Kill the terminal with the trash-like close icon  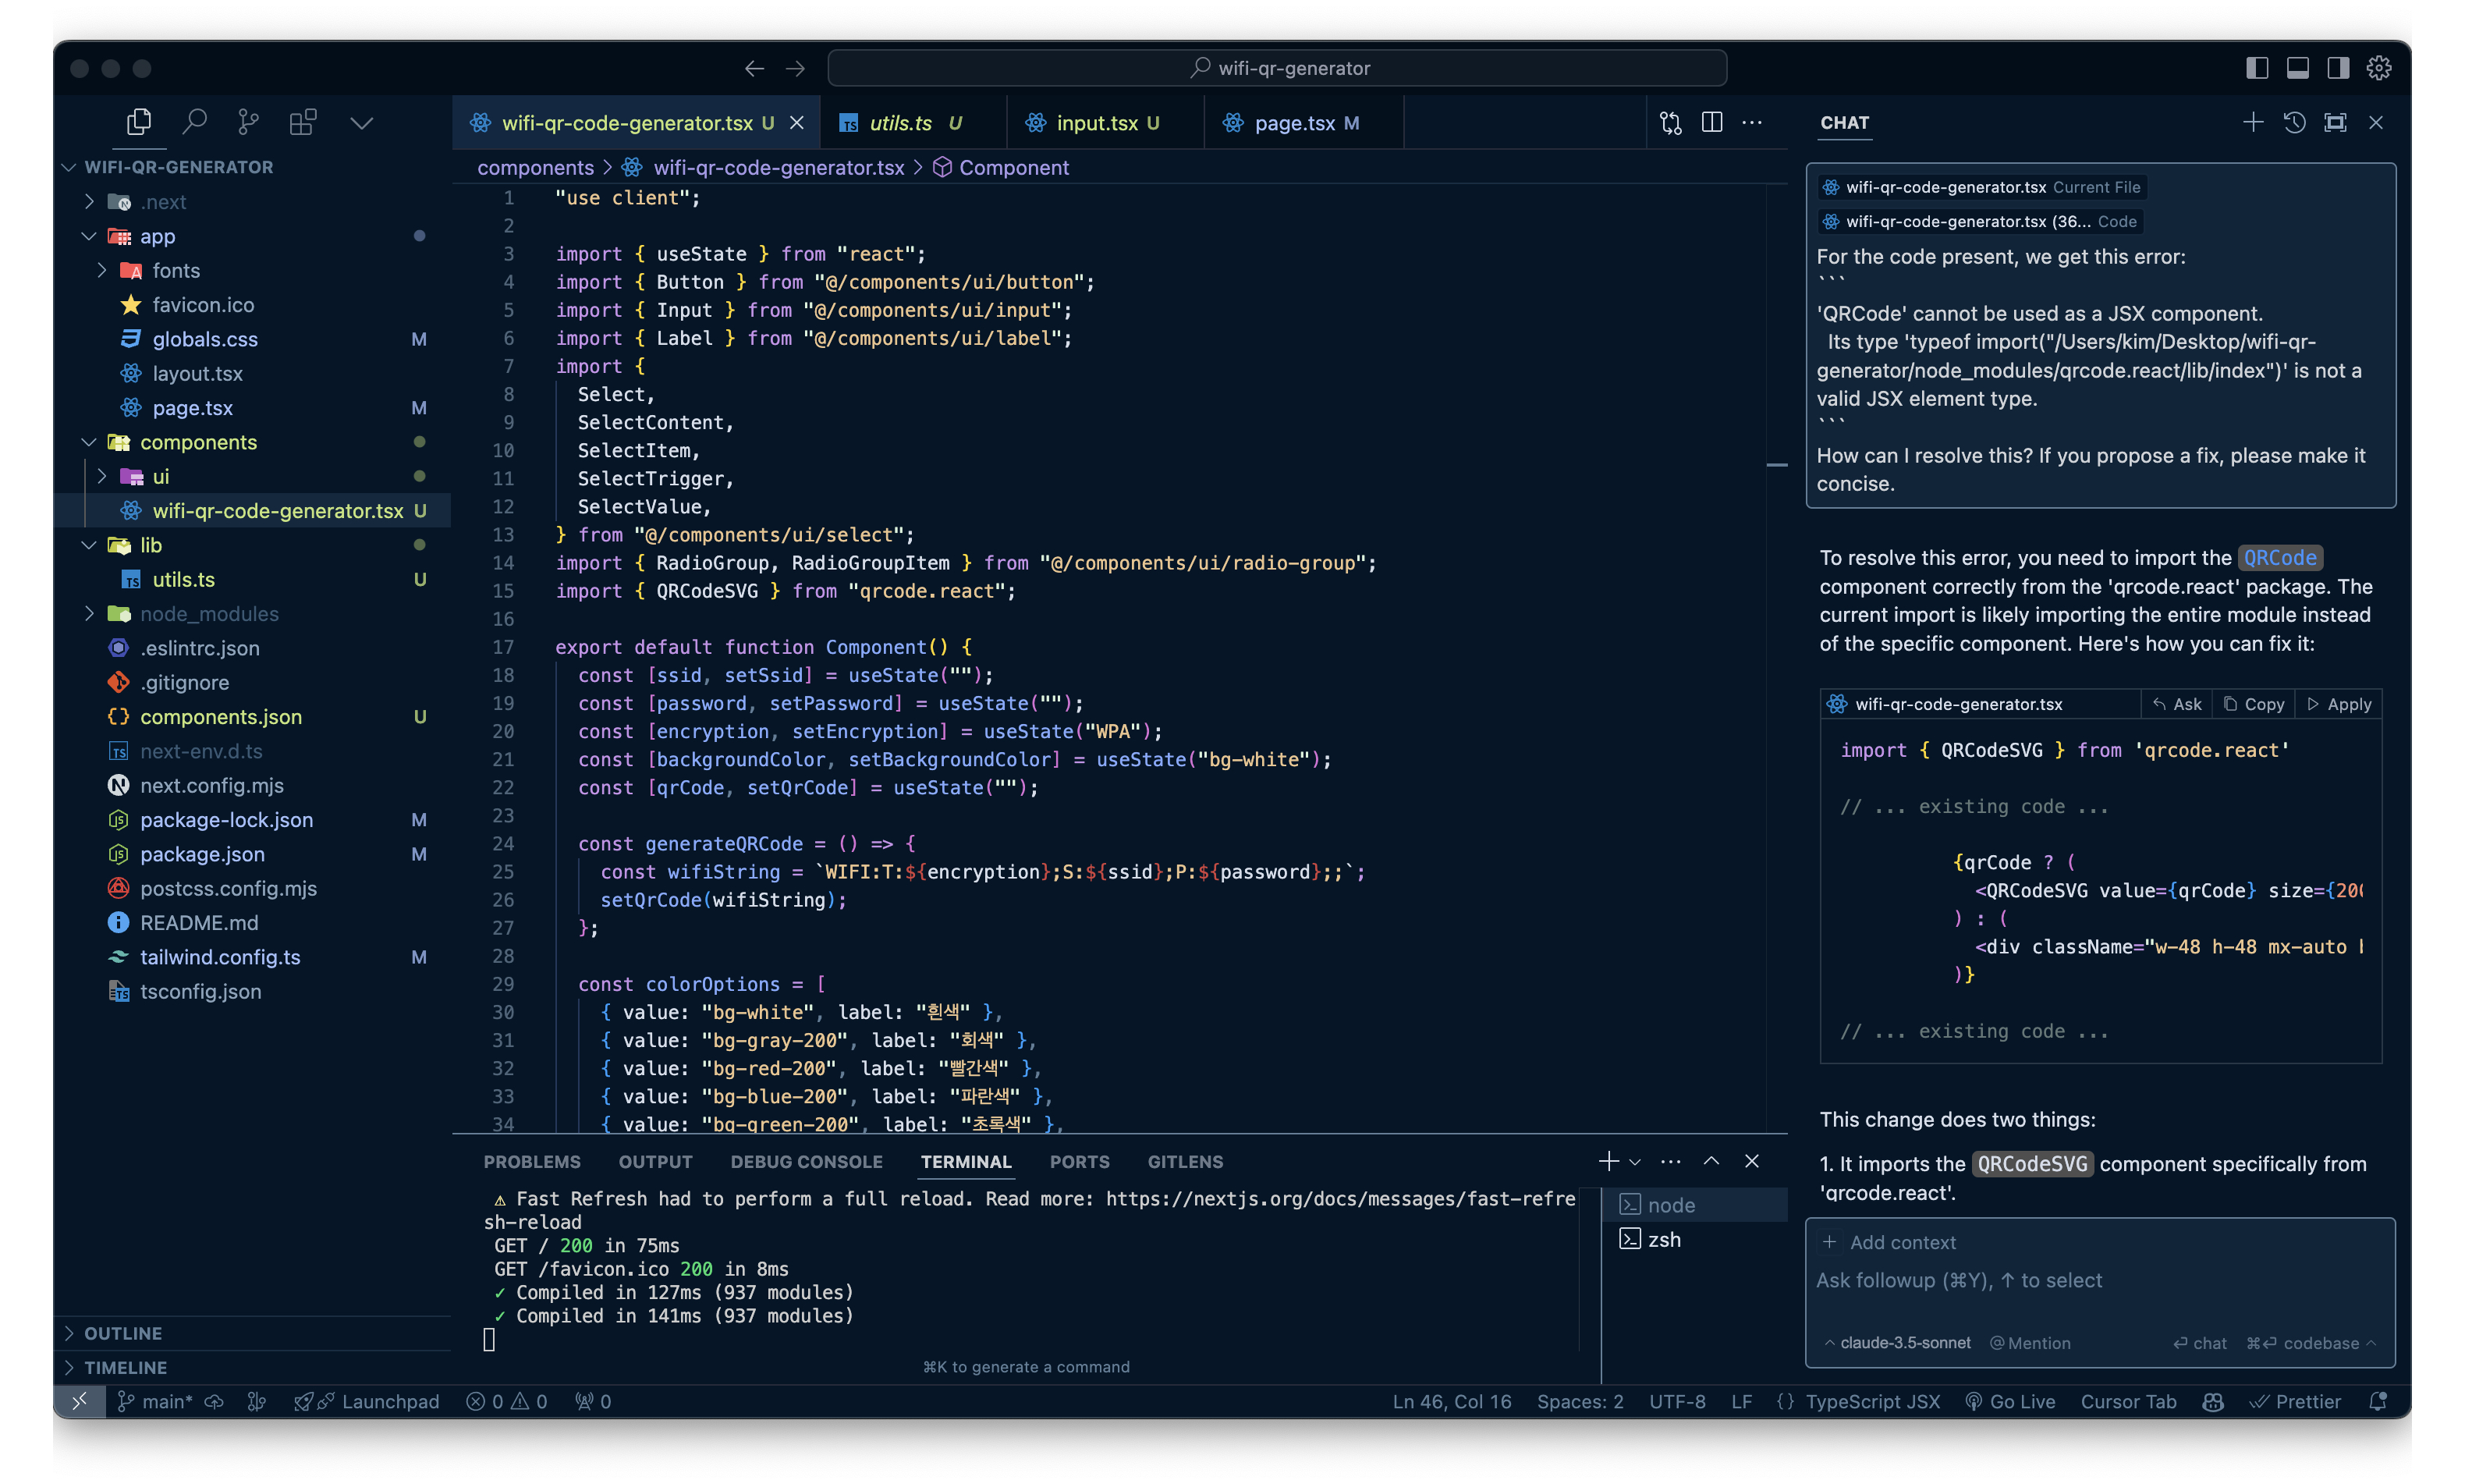[1752, 1161]
